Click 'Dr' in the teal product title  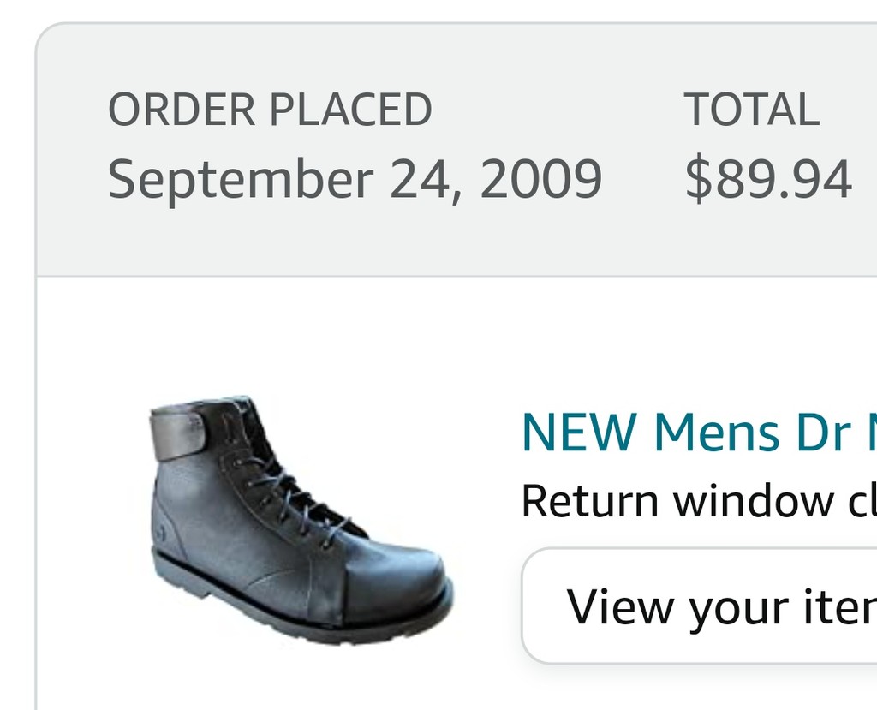[824, 432]
